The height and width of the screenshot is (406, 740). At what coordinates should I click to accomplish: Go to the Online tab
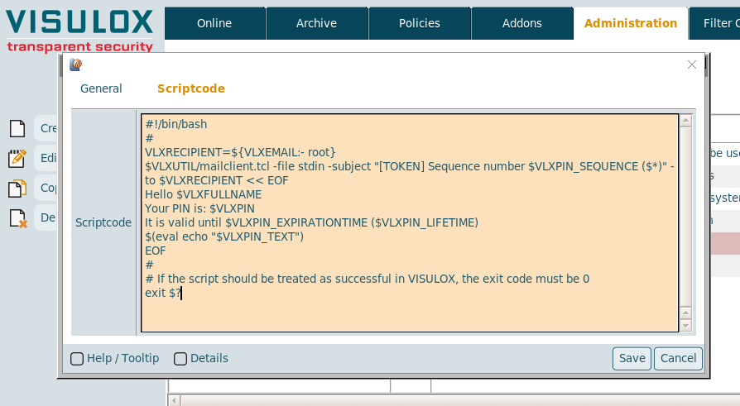point(214,23)
